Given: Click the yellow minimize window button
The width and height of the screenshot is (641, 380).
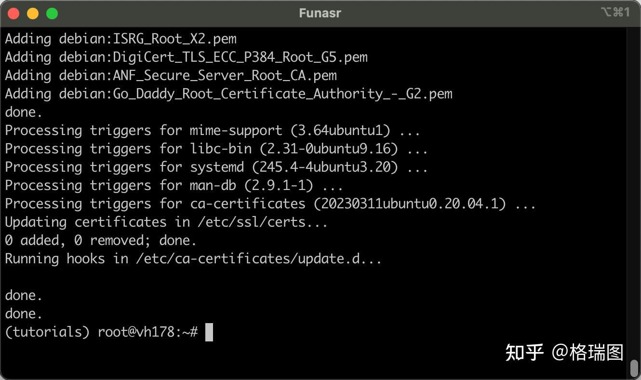Looking at the screenshot, I should point(33,13).
